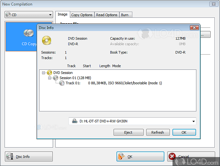Screen dimensions: 220x166
Task: Click the drive icon beside D: HL-DT-ST
Action: coord(75,121)
